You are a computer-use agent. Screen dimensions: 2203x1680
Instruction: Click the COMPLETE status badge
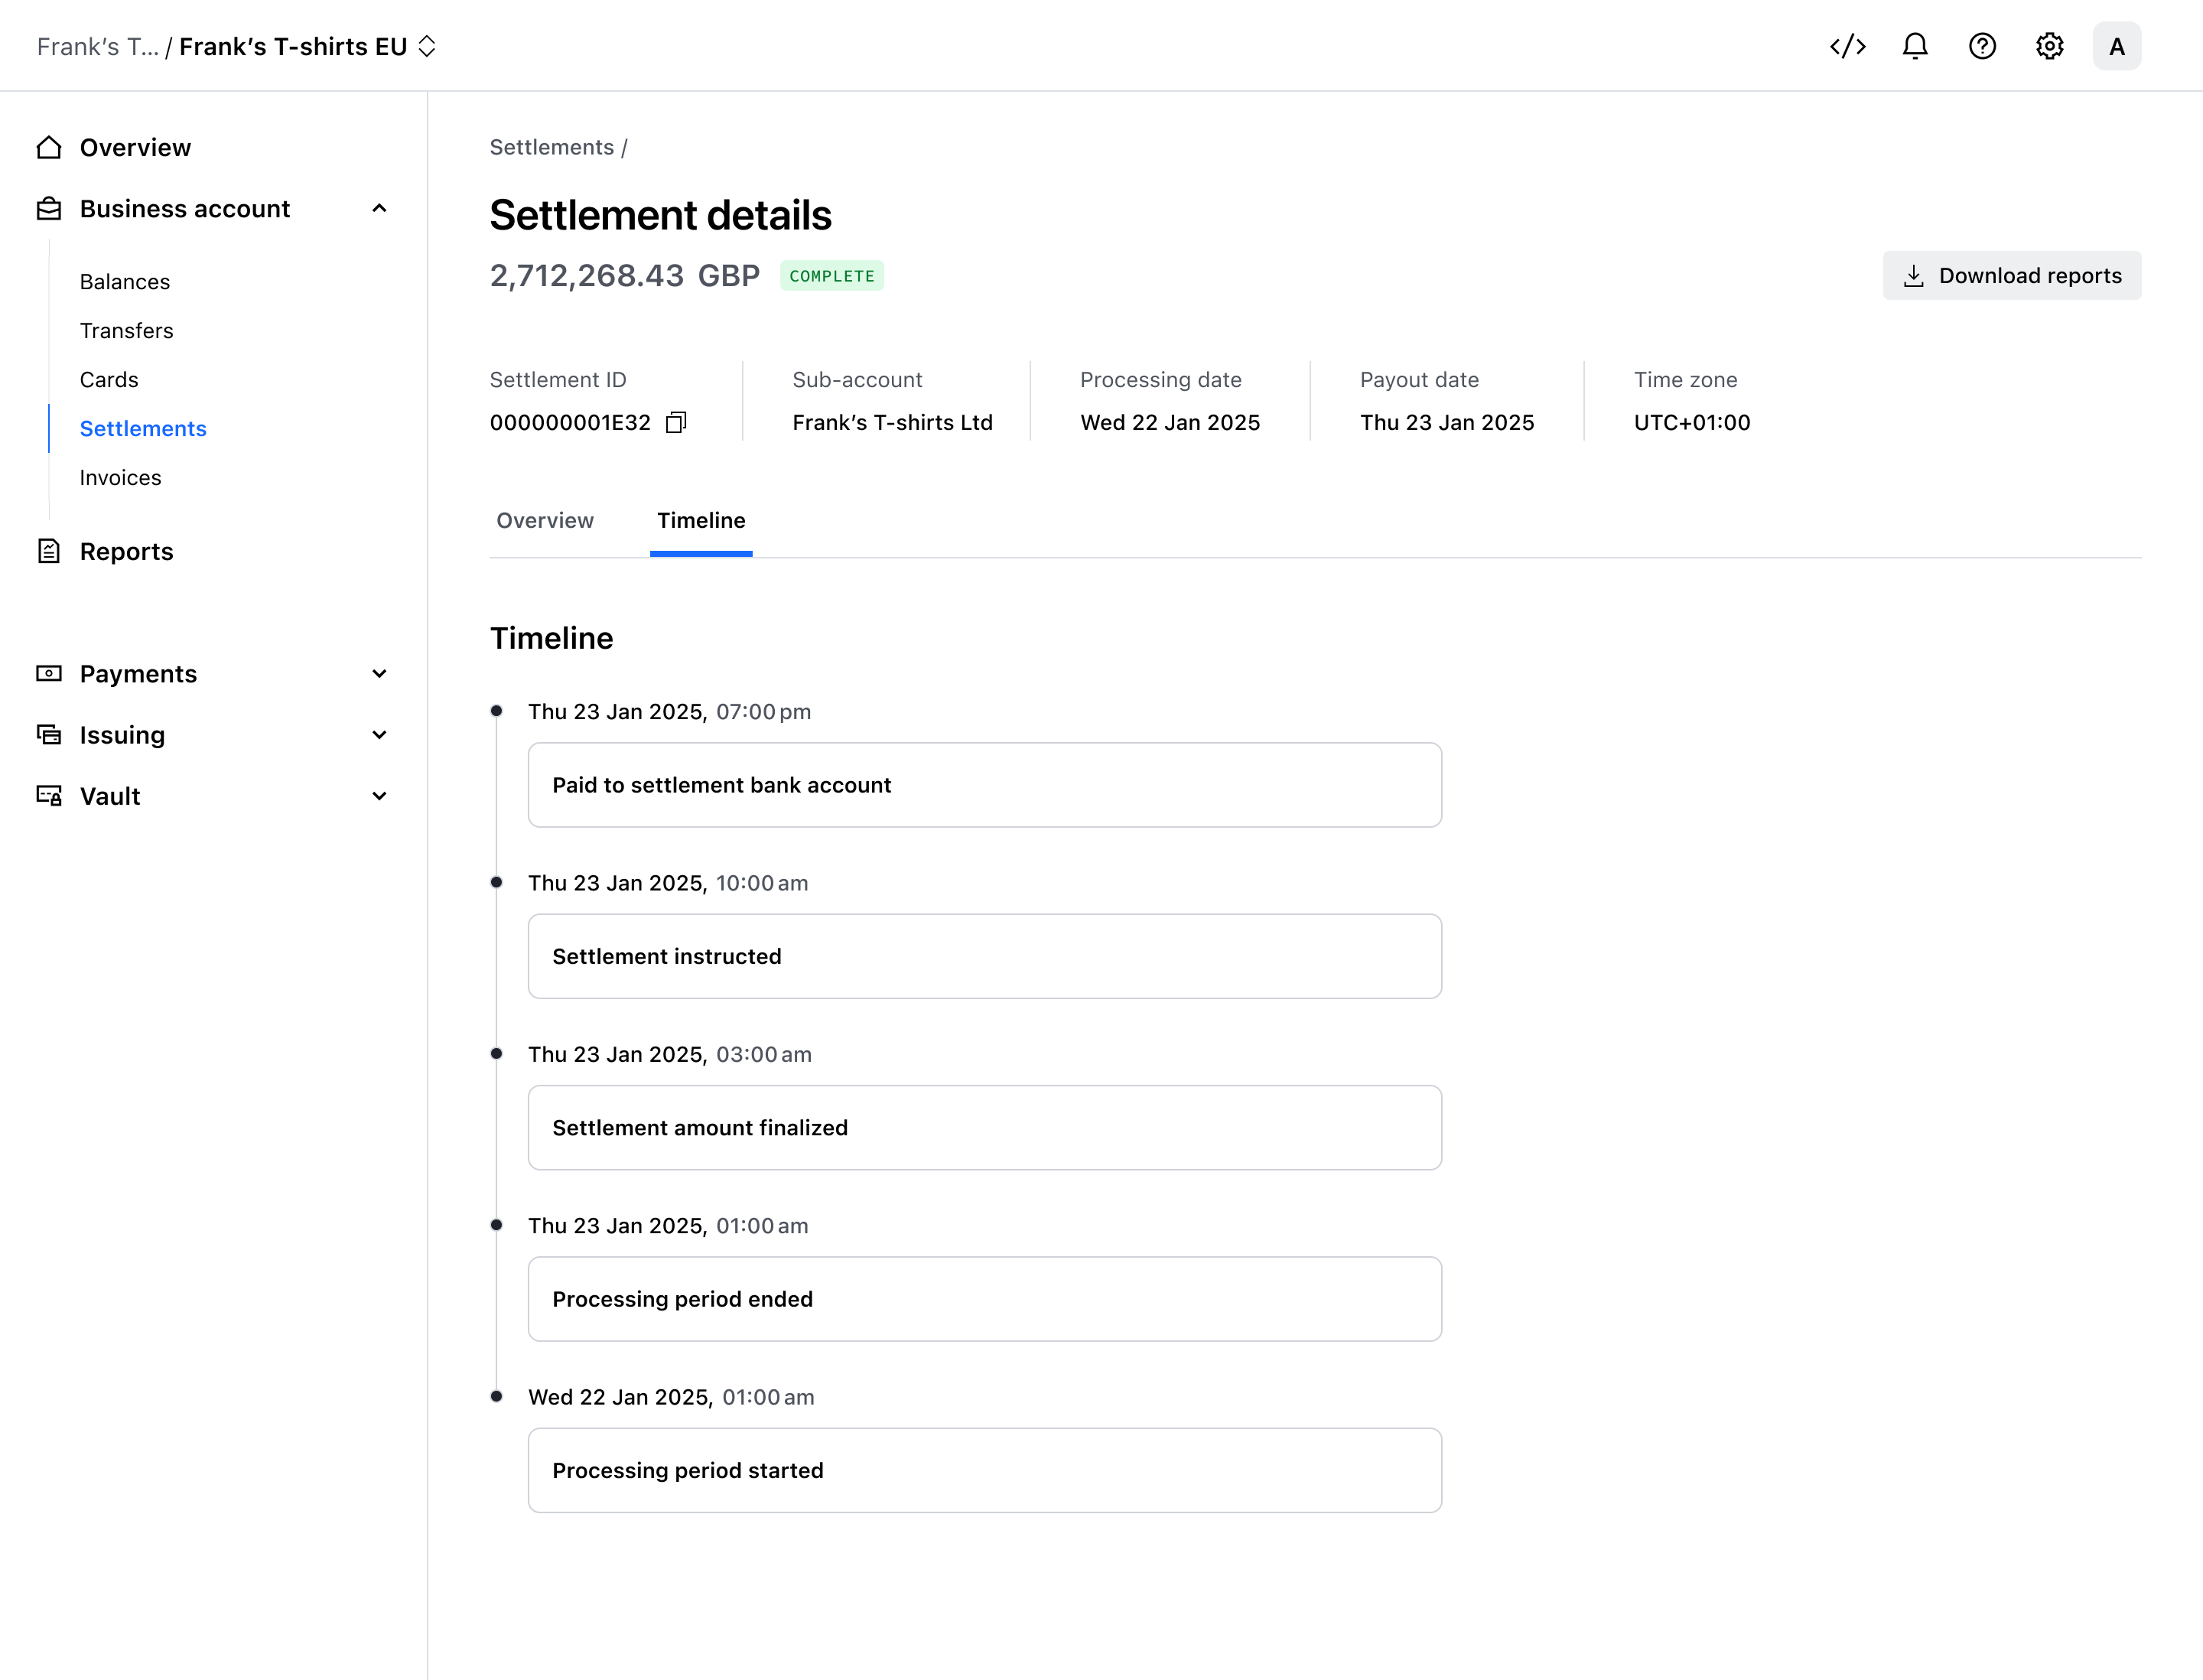click(x=831, y=275)
